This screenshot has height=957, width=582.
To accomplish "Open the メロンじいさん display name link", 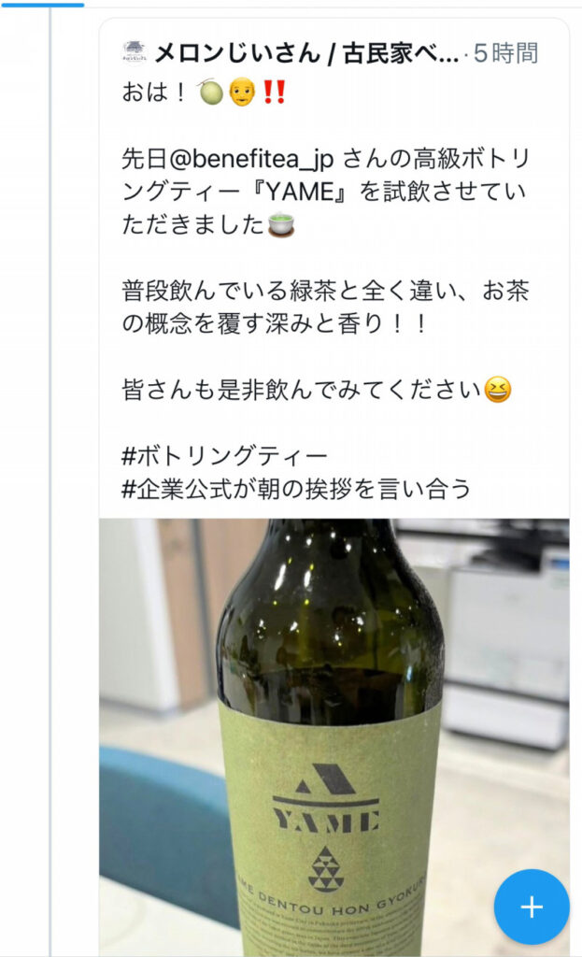I will coord(305,53).
